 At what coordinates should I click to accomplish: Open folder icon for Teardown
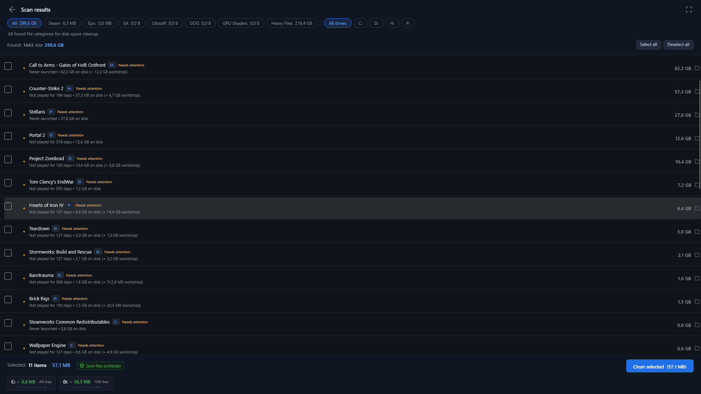point(697,232)
